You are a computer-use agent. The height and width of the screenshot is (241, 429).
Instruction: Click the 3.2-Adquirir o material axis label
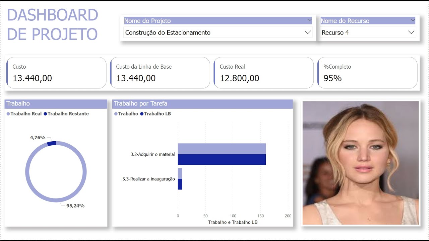[153, 154]
